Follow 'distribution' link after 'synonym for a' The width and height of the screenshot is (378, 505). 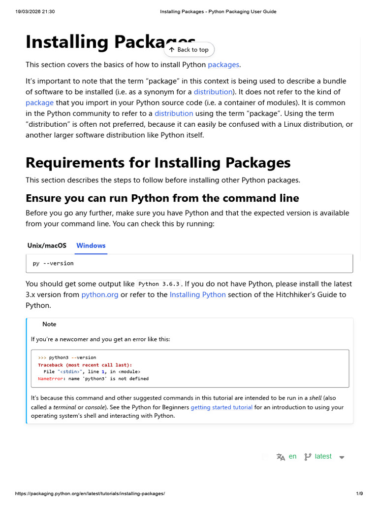(x=213, y=92)
